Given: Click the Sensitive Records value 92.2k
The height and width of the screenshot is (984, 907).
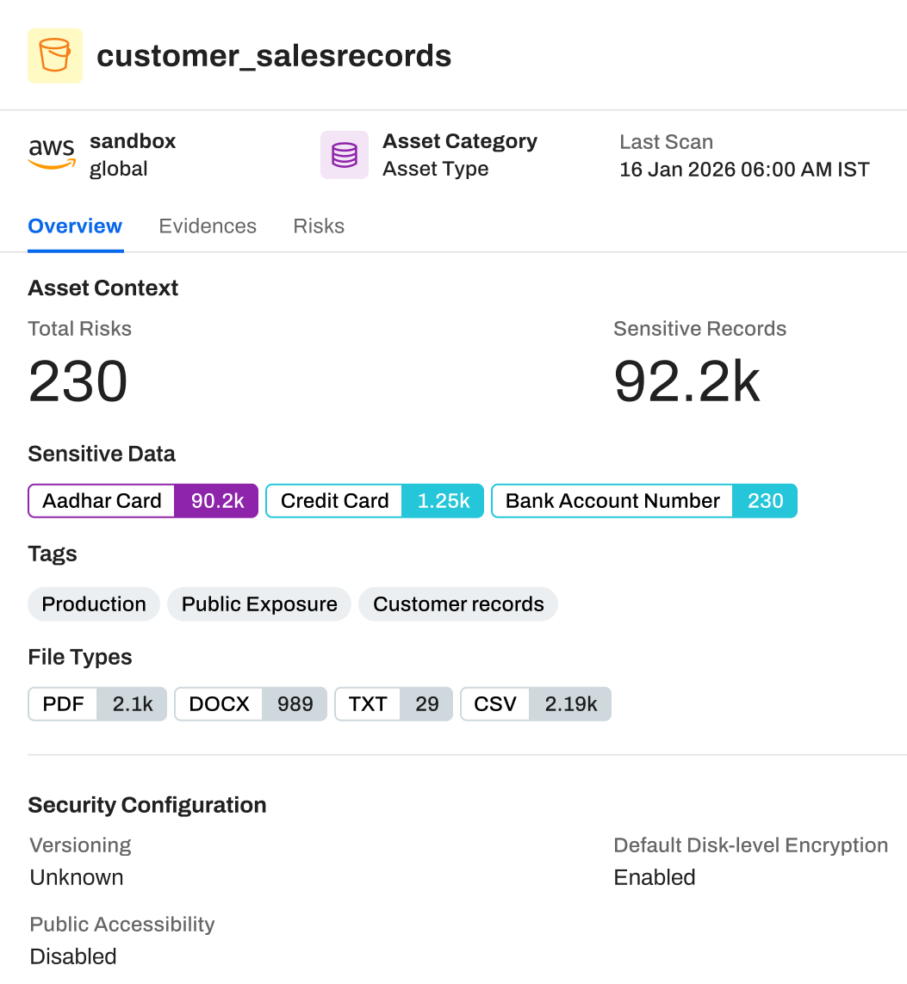Looking at the screenshot, I should pyautogui.click(x=686, y=381).
